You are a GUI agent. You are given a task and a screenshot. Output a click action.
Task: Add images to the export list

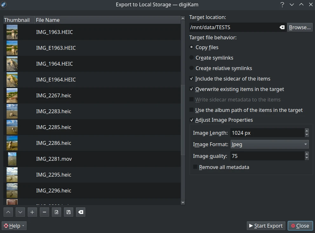[32, 212]
